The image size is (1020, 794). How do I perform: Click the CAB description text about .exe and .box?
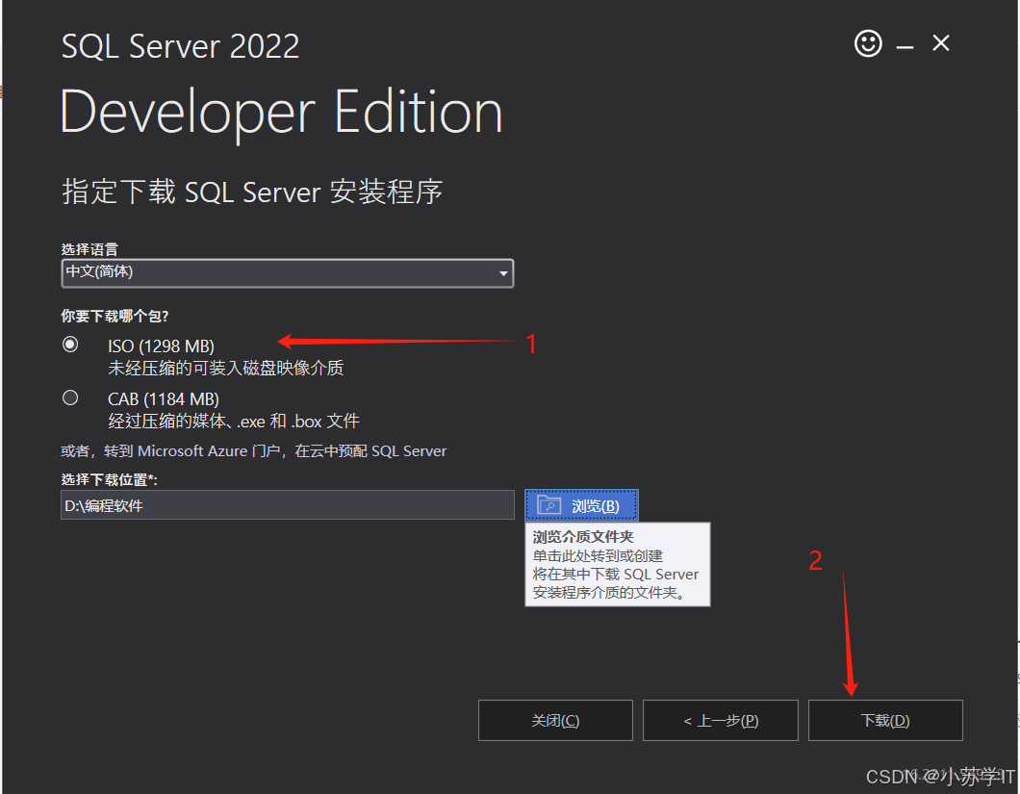pyautogui.click(x=234, y=422)
